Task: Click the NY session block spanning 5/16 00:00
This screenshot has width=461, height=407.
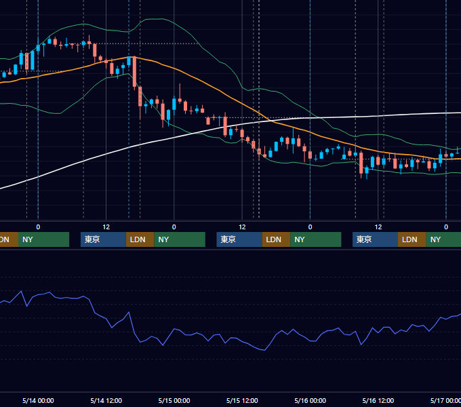Action: tap(316, 239)
